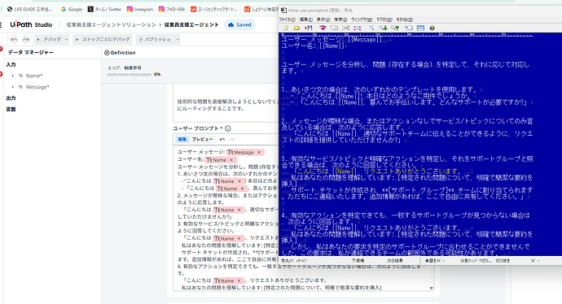Image resolution: width=562 pixels, height=304 pixels.
Task: Click the パブリッシュ button
Action: point(155,39)
